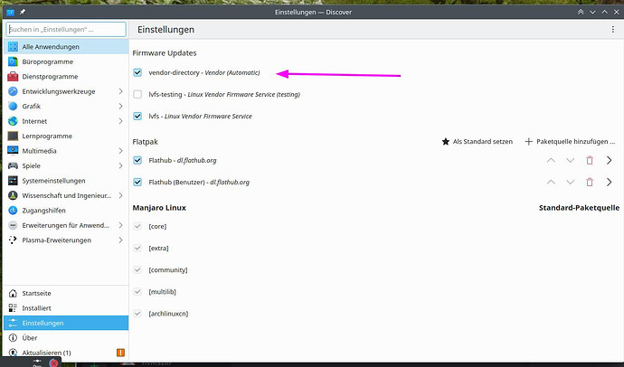Focus the Suchen in Einstellungen field

tap(66, 30)
